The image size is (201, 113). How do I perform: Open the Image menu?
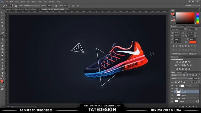pyautogui.click(x=17, y=2)
